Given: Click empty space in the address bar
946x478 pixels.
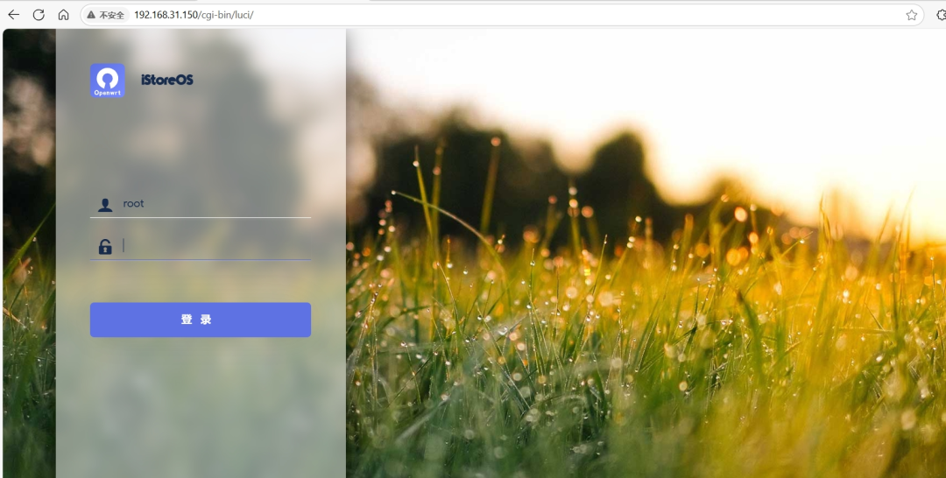Looking at the screenshot, I should (569, 15).
